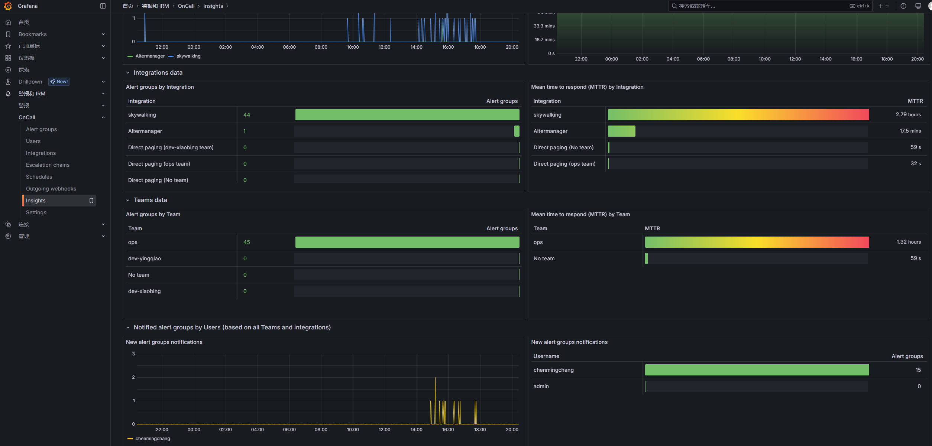This screenshot has width=932, height=446.
Task: Bookmark the Insights page icon
Action: [x=91, y=201]
